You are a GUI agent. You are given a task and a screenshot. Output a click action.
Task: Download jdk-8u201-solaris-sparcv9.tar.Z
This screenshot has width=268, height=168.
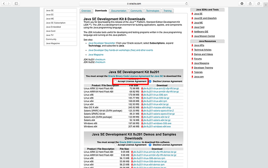(158, 111)
